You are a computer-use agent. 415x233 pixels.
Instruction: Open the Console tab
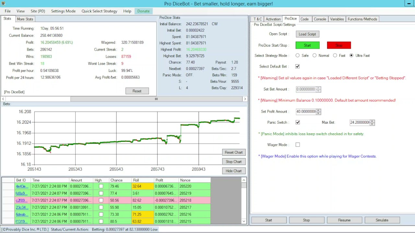coord(320,19)
